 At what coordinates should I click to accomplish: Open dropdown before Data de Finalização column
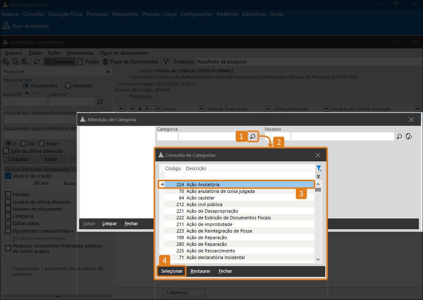[x=202, y=109]
